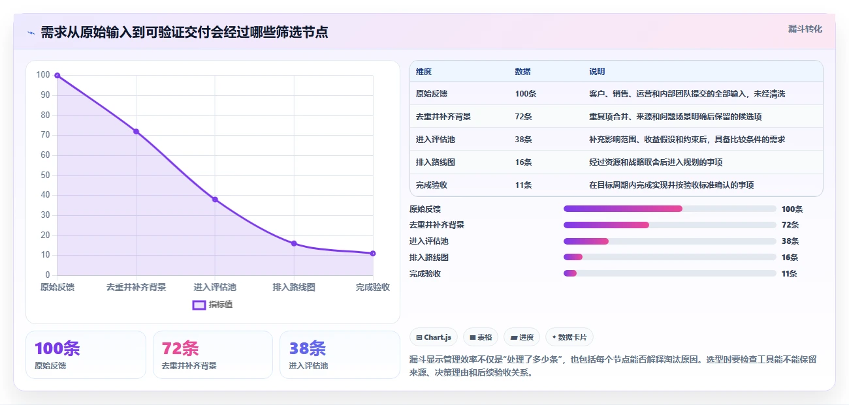Image resolution: width=849 pixels, height=405 pixels.
Task: Click the 完成验收 progress bar
Action: (670, 273)
